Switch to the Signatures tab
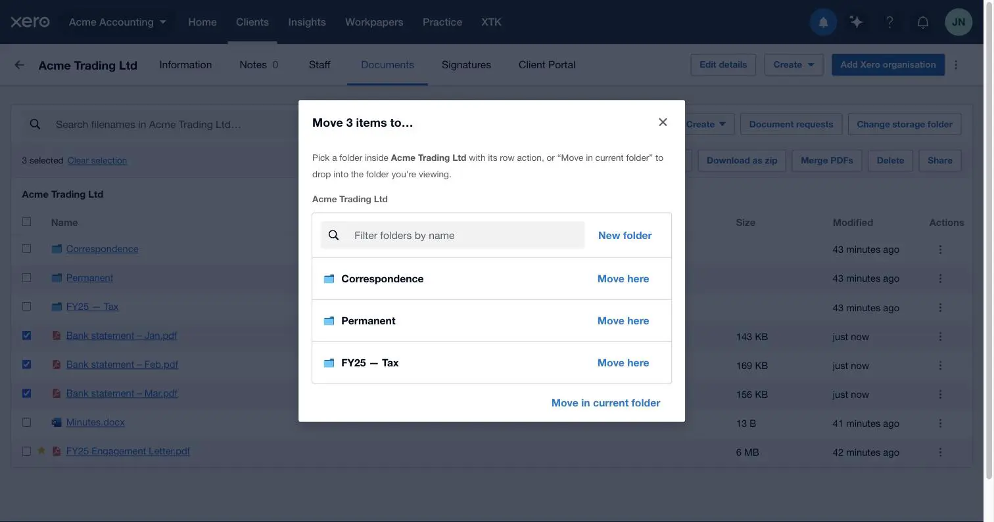This screenshot has width=994, height=522. pos(466,64)
